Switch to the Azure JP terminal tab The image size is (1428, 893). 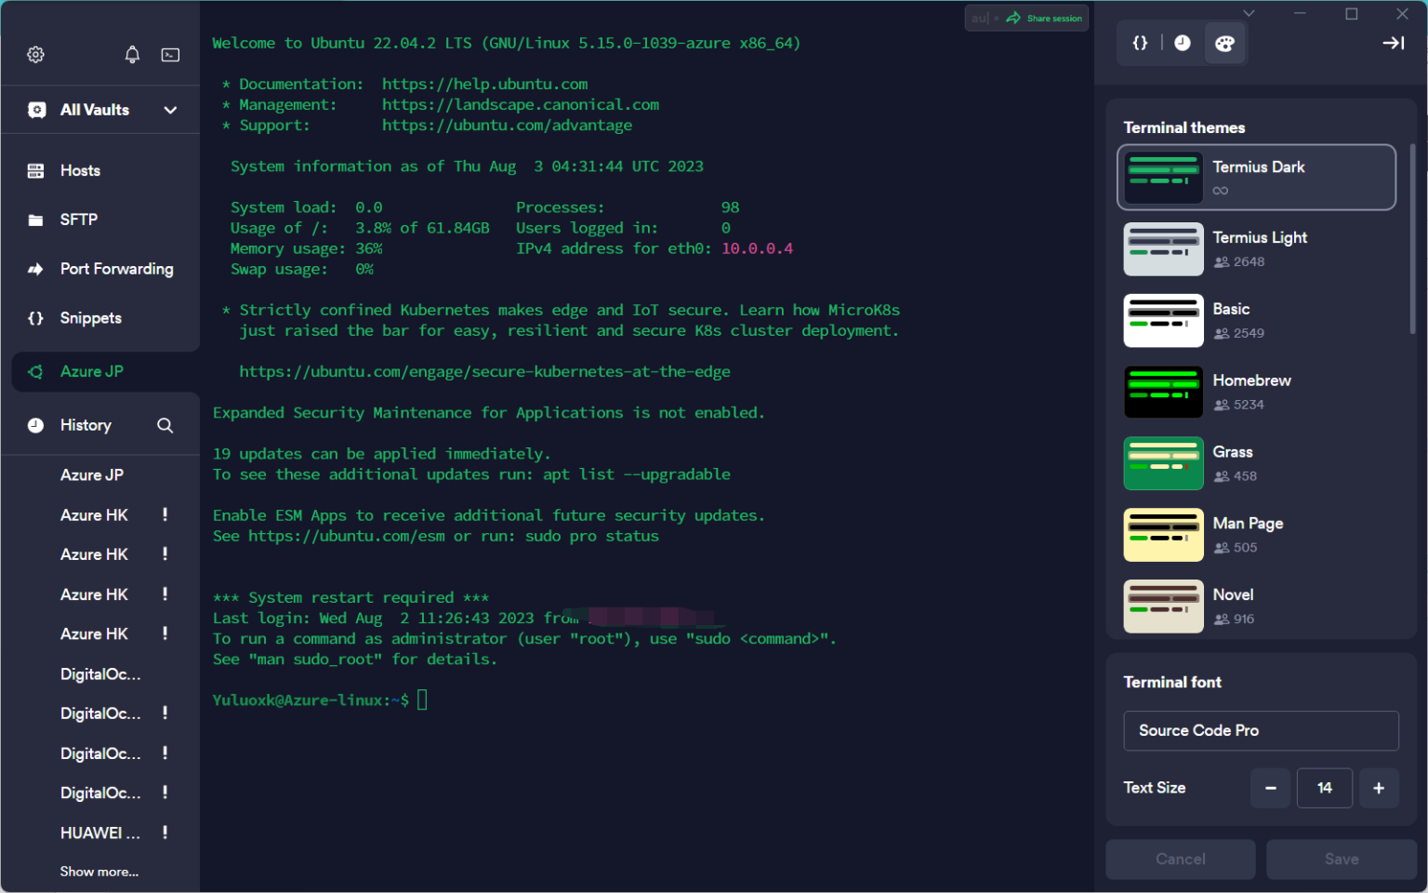click(91, 371)
